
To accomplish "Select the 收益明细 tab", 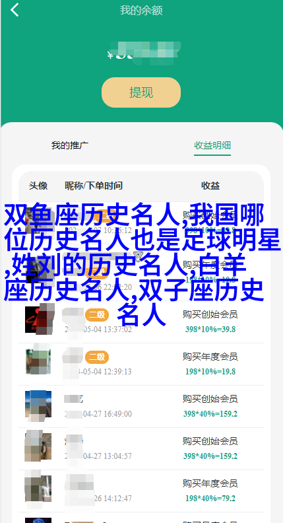I will [x=212, y=145].
